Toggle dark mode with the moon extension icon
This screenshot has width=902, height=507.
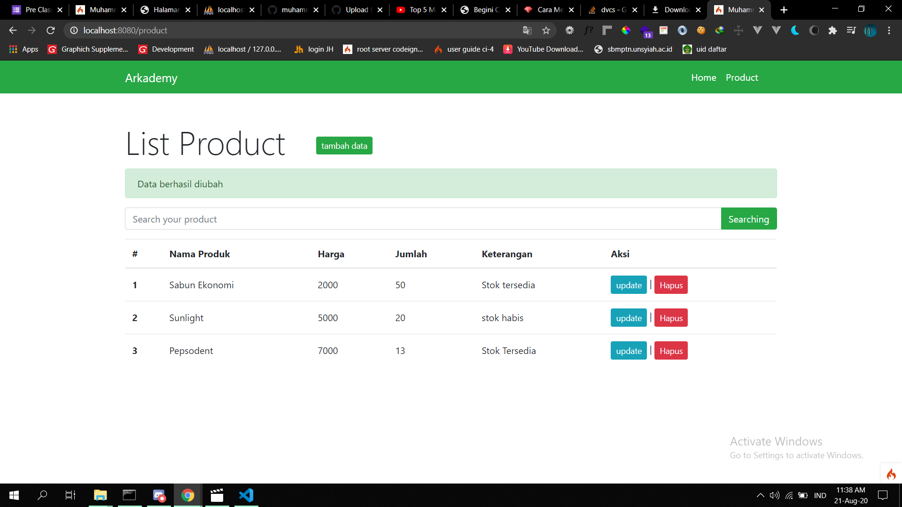pyautogui.click(x=795, y=30)
